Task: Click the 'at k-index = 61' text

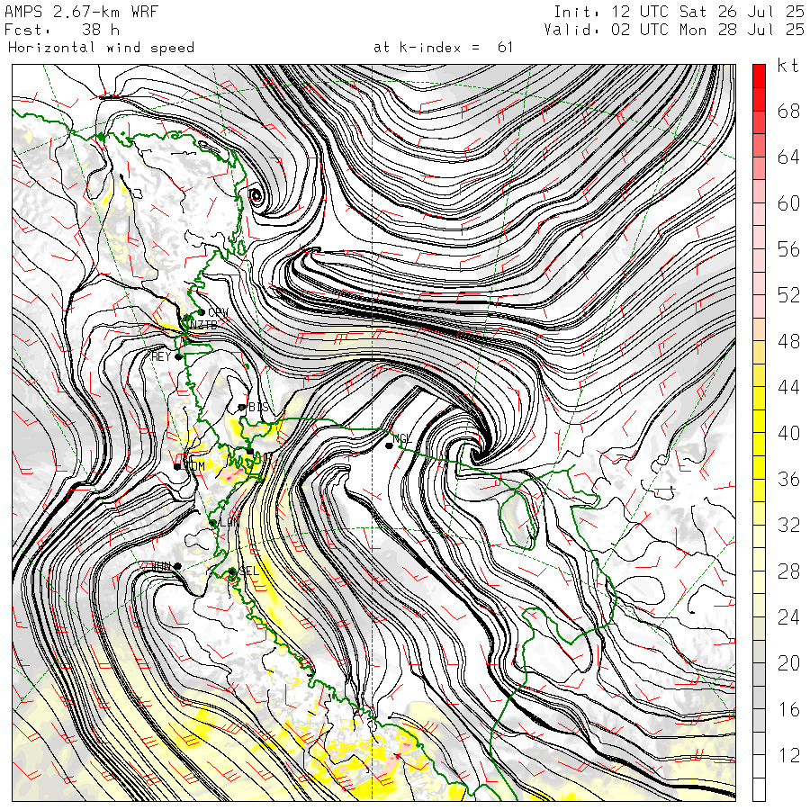Action: [443, 48]
